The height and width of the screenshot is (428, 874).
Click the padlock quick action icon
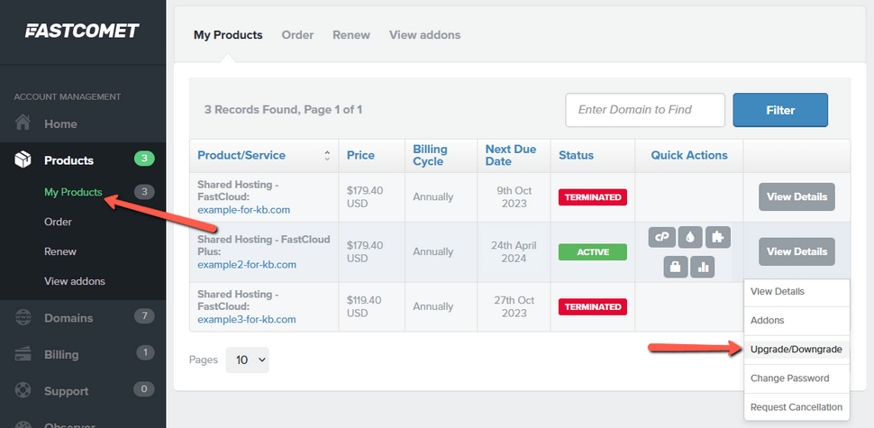pyautogui.click(x=676, y=267)
